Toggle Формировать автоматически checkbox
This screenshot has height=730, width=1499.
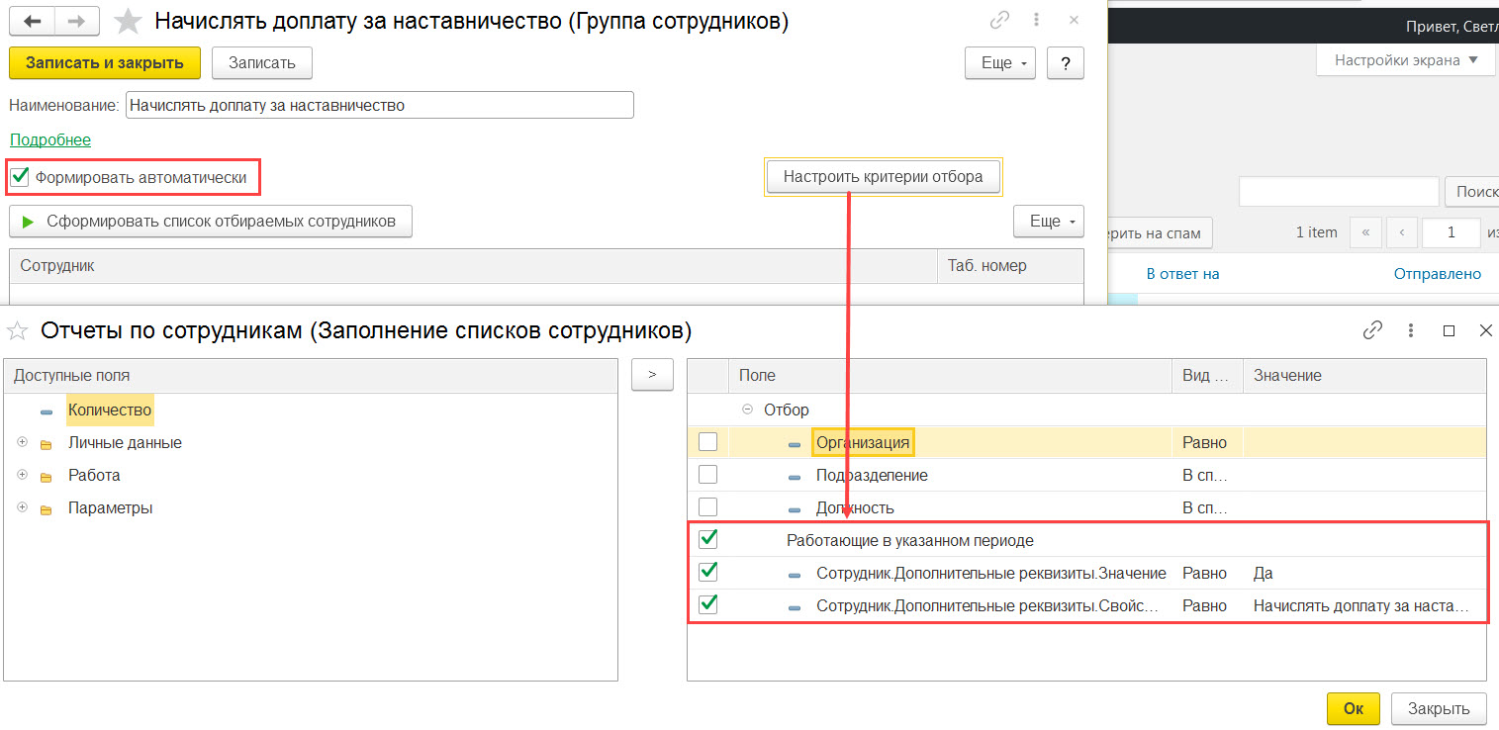[x=19, y=178]
